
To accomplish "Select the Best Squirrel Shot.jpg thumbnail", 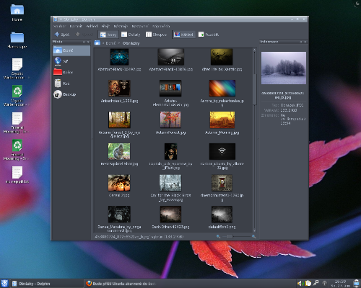I will click(119, 151).
